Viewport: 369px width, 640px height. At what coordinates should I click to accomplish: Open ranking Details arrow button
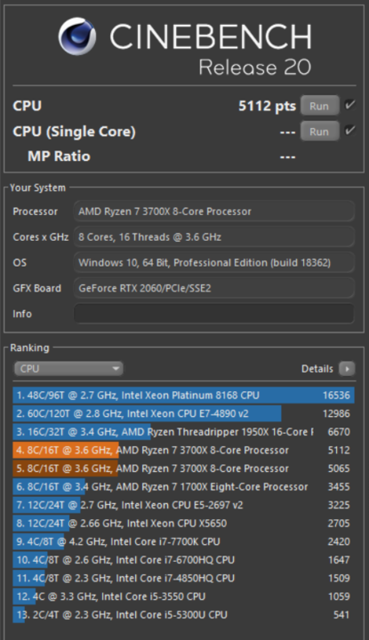coord(347,369)
